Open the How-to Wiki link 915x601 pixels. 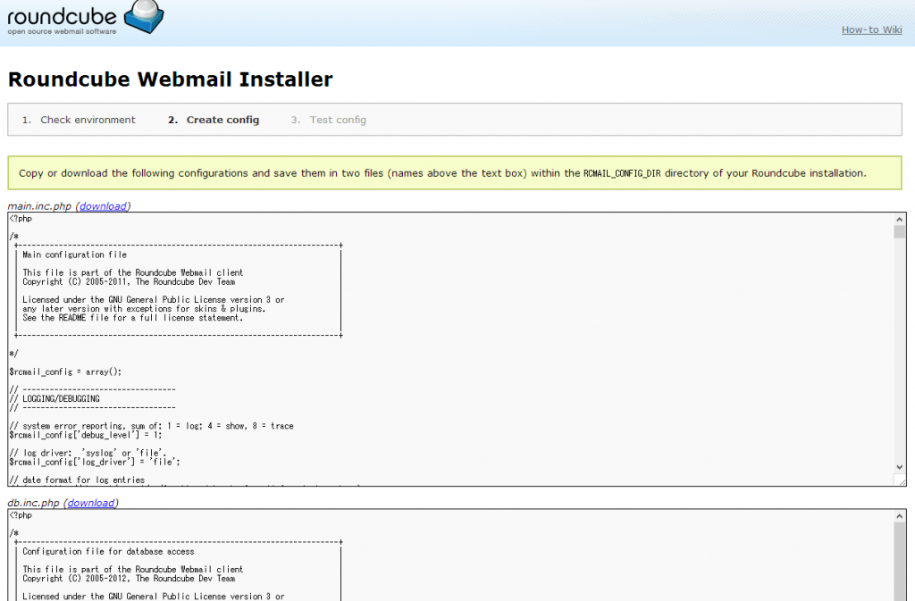click(871, 29)
